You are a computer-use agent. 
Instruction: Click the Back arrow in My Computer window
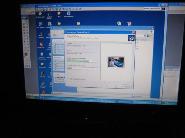(54, 35)
